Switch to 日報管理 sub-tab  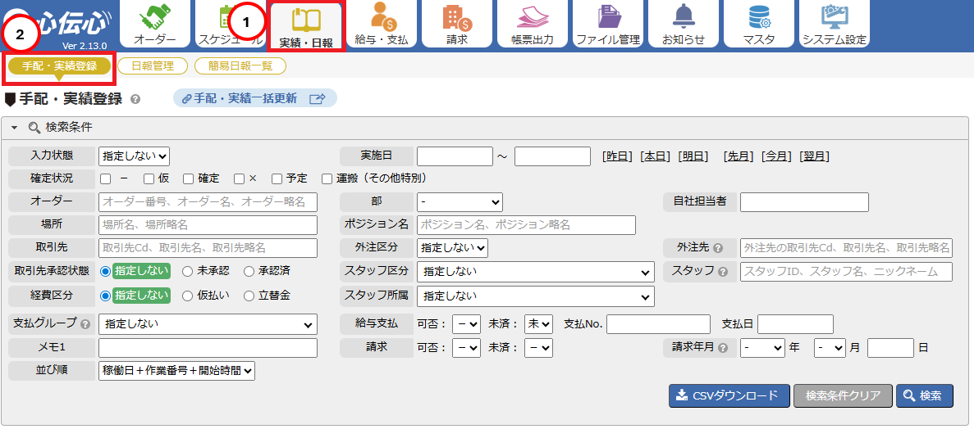(x=152, y=66)
